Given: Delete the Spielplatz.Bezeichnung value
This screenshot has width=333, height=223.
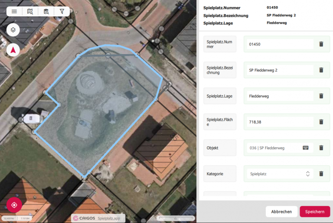Looking at the screenshot, I should click(321, 70).
